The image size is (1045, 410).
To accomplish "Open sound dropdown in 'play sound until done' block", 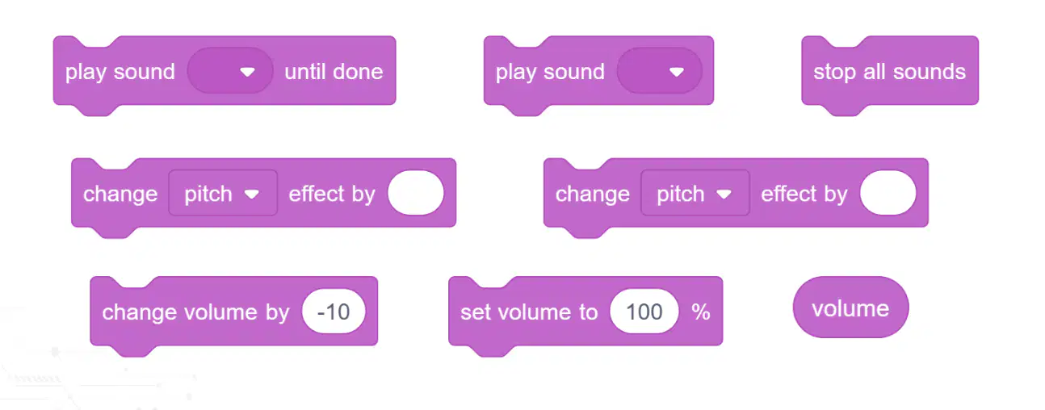I will [x=230, y=71].
